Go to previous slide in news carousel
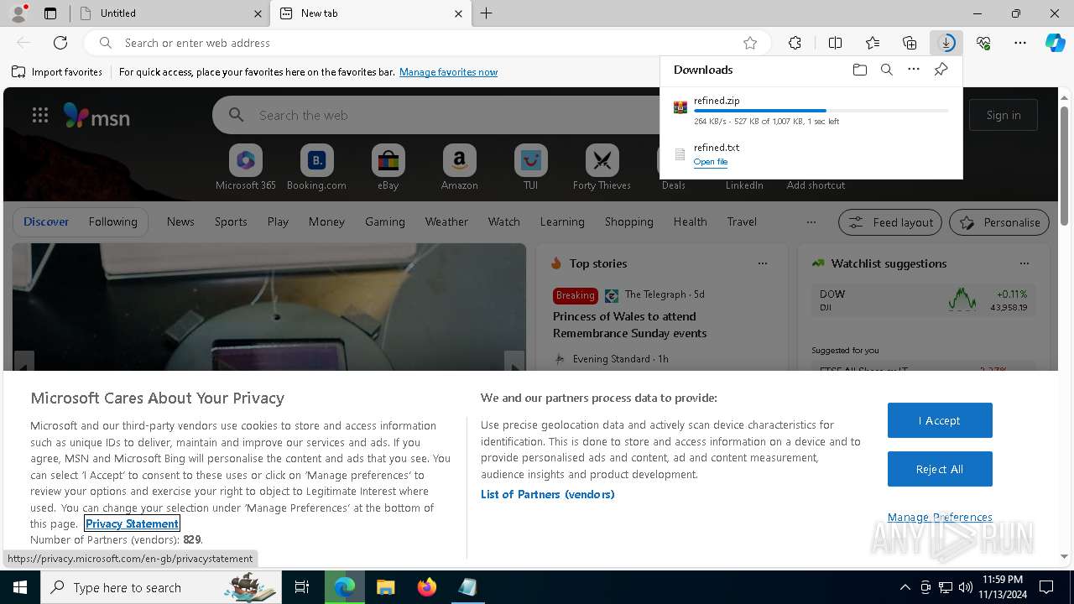Viewport: 1074px width, 604px height. [23, 362]
